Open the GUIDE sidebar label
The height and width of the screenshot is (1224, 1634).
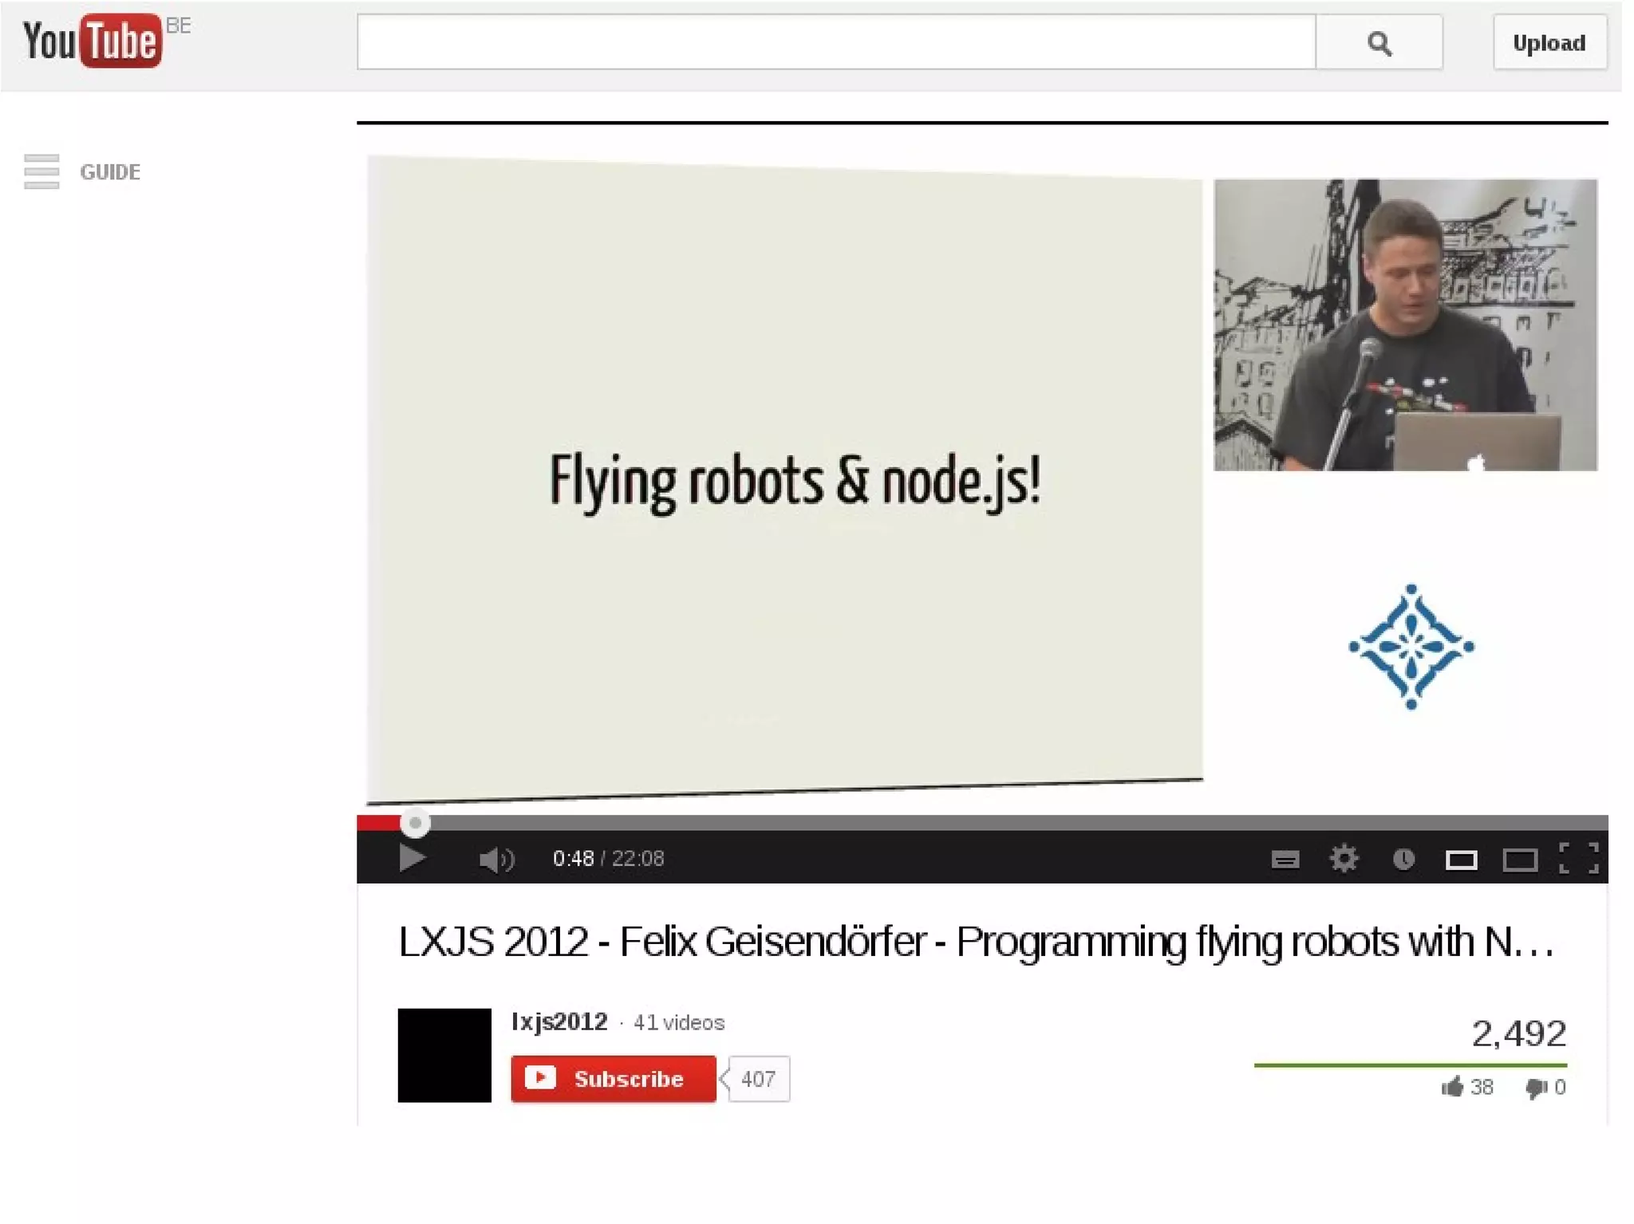pos(110,172)
